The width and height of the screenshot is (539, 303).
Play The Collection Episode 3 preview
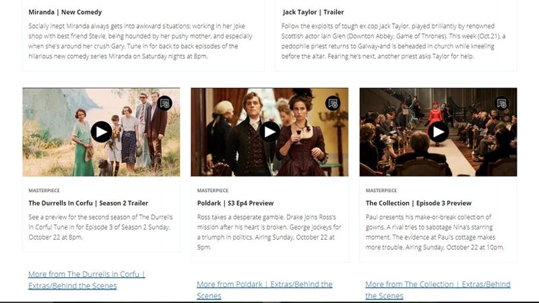tap(438, 132)
